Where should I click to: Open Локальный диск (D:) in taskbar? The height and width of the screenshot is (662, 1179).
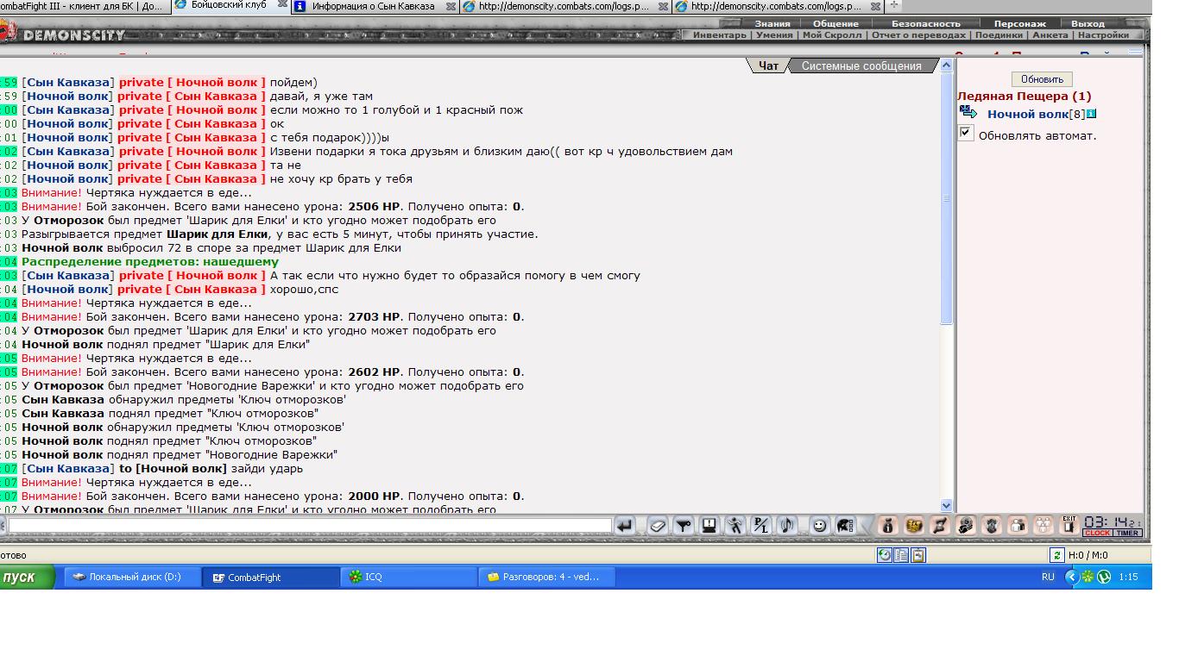point(132,577)
